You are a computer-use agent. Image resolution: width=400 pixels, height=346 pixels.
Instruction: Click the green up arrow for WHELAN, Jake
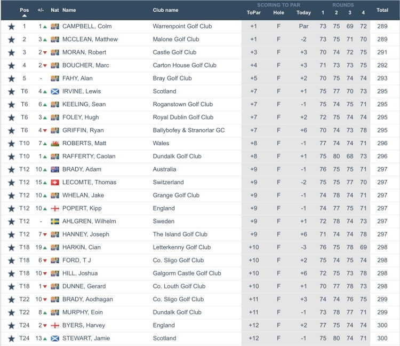coord(45,195)
